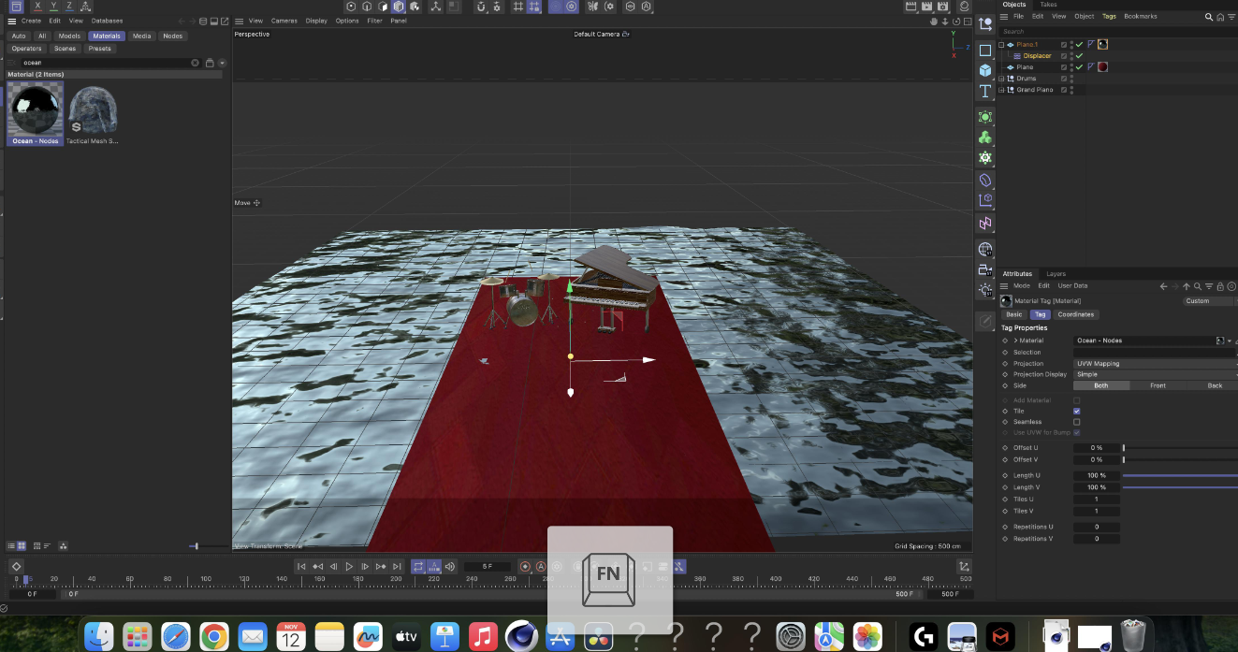The height and width of the screenshot is (652, 1238).
Task: Switch to the Layers tab
Action: coord(1056,274)
